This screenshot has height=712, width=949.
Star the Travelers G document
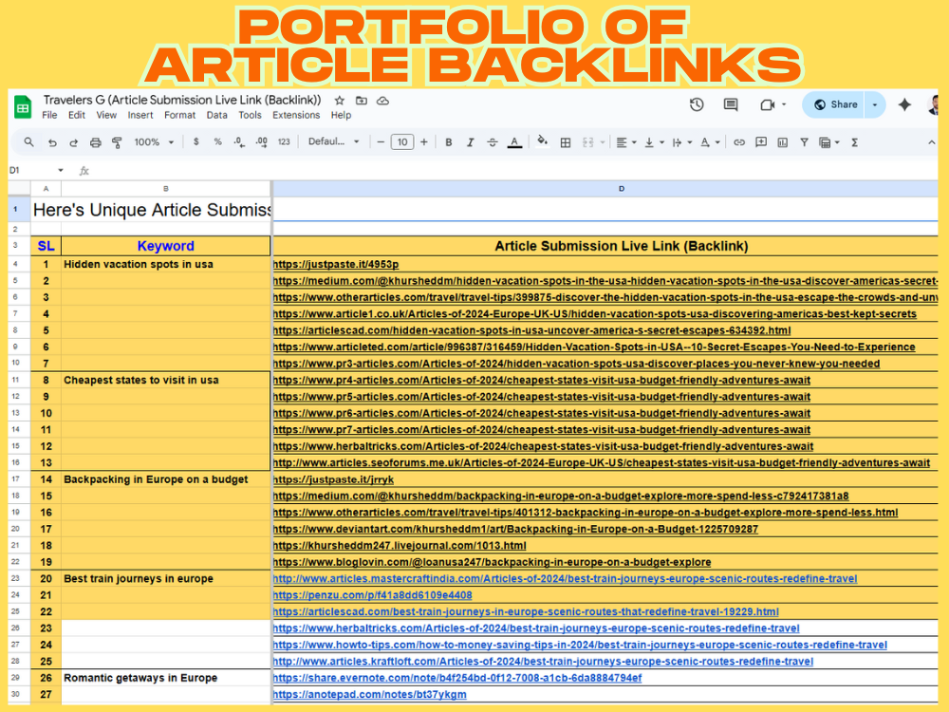340,101
